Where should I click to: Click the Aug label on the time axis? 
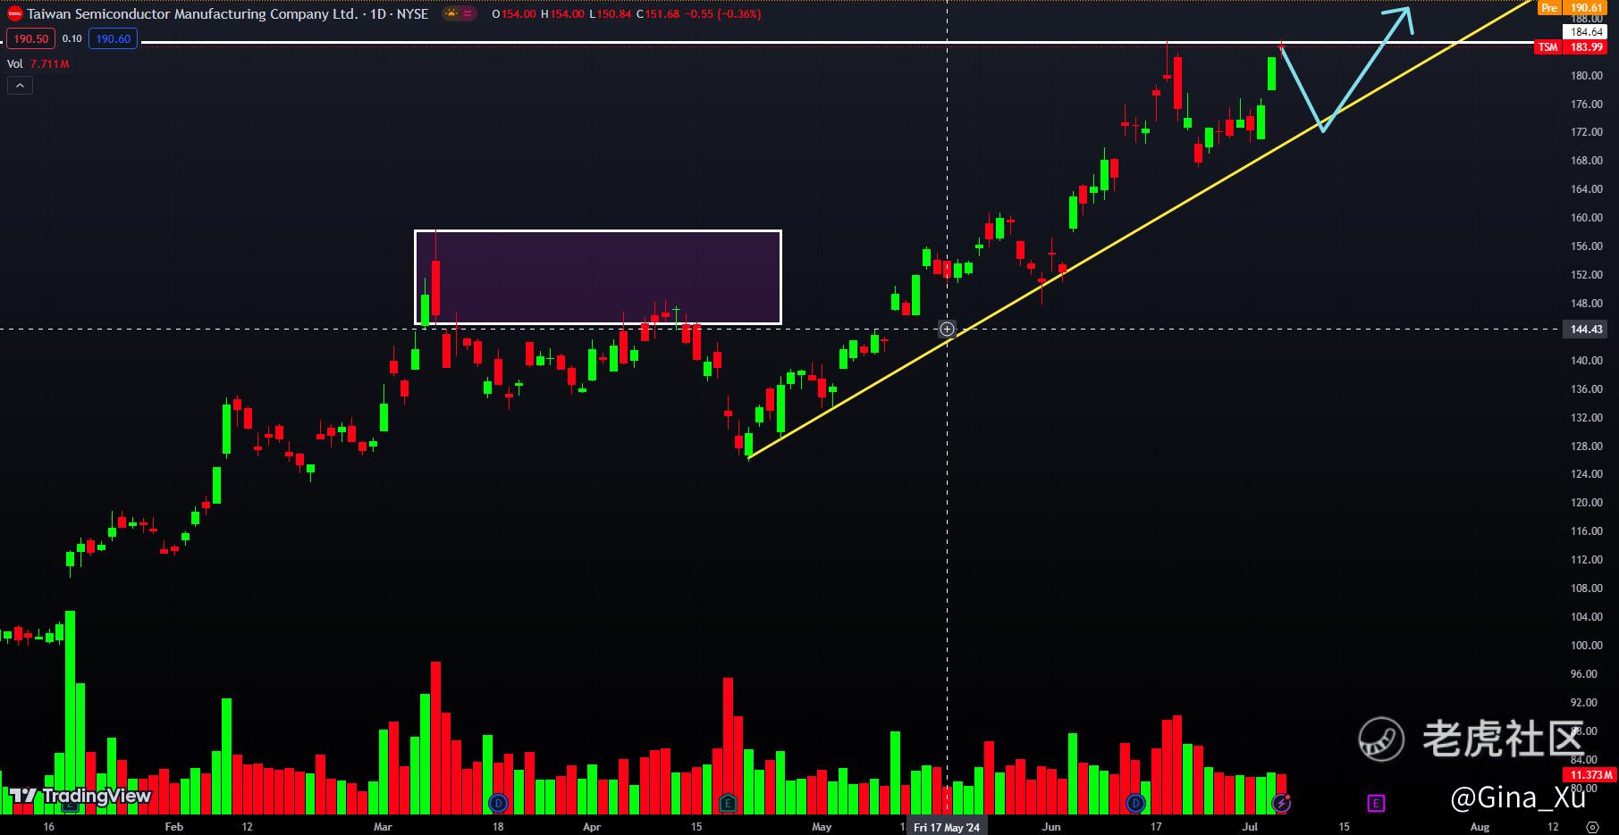click(x=1480, y=827)
